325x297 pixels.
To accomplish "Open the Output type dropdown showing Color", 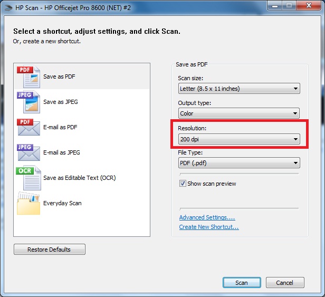I will click(x=239, y=113).
